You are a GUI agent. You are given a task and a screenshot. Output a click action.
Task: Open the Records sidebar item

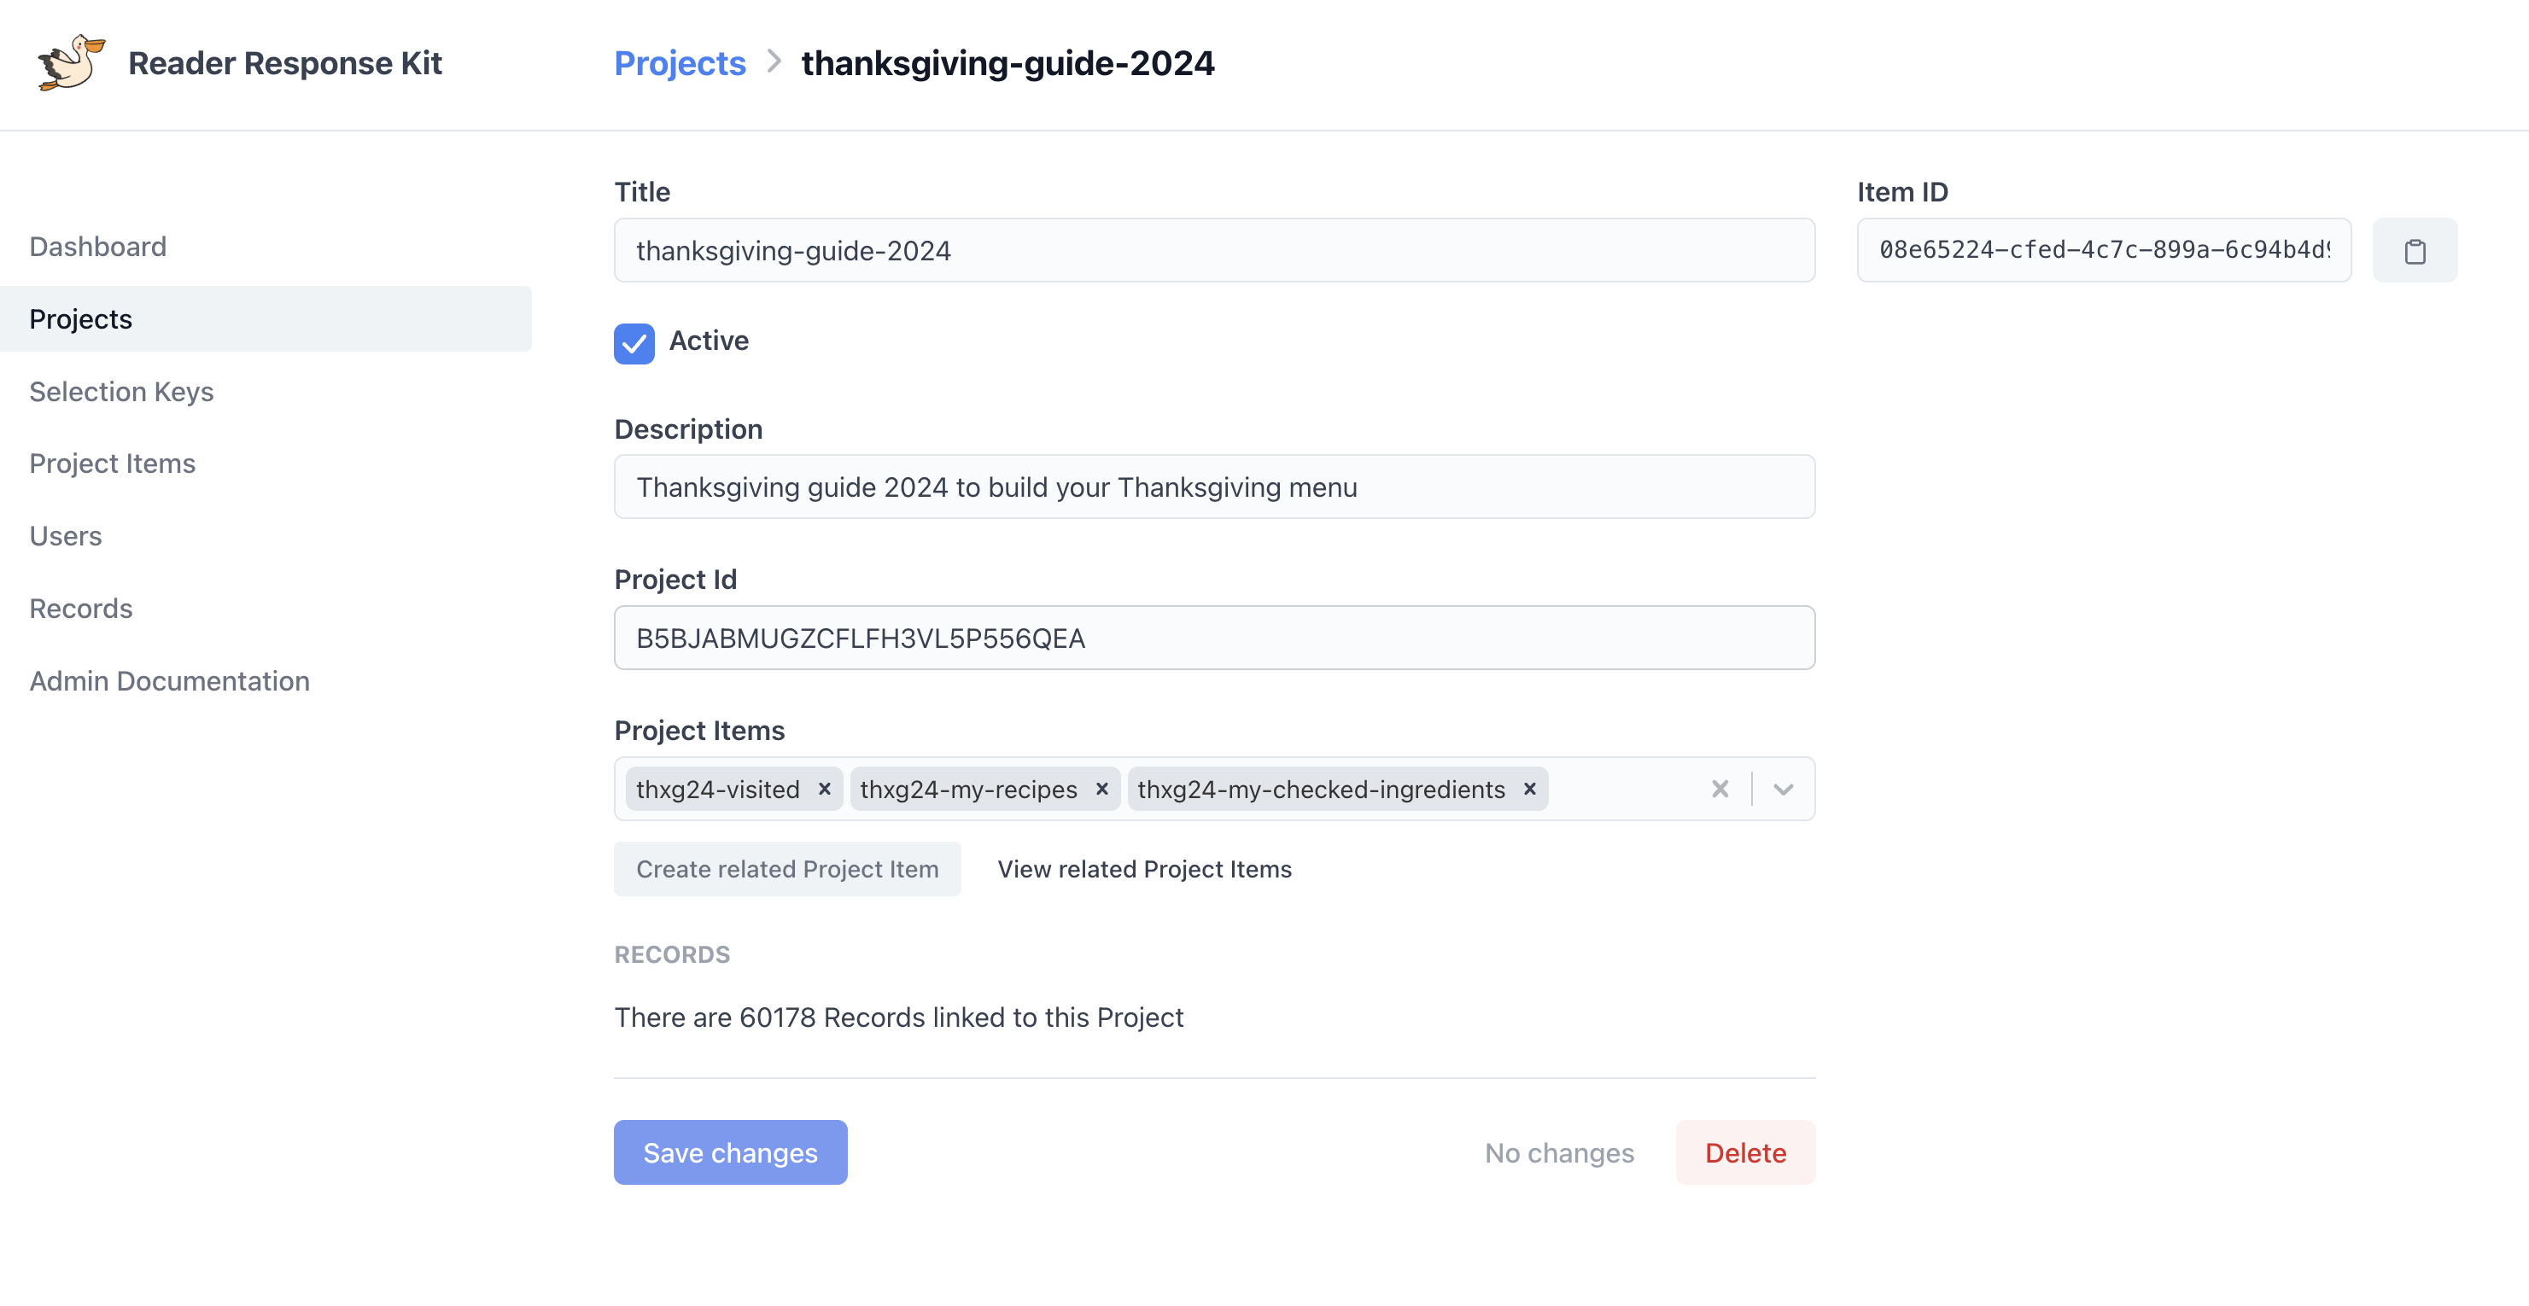pyautogui.click(x=81, y=609)
